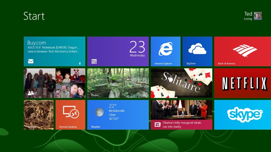Image resolution: width=271 pixels, height=152 pixels.
Task: Click the user name Ted
Action: coord(248,14)
